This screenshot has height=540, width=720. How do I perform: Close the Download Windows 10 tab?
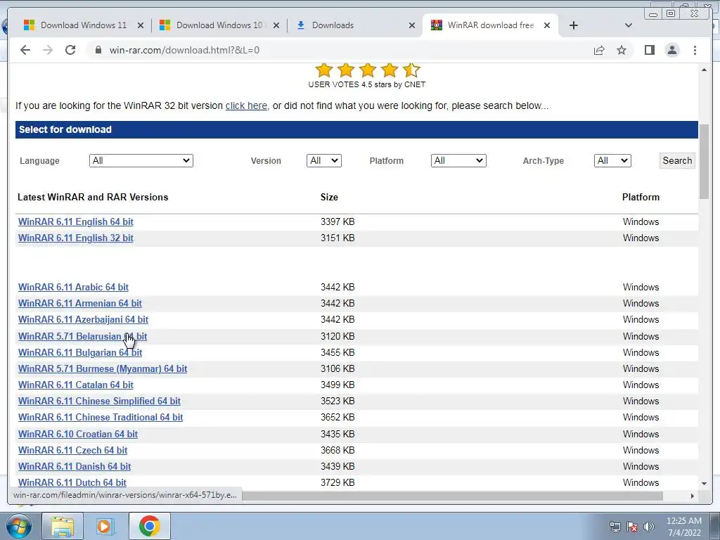(x=276, y=25)
